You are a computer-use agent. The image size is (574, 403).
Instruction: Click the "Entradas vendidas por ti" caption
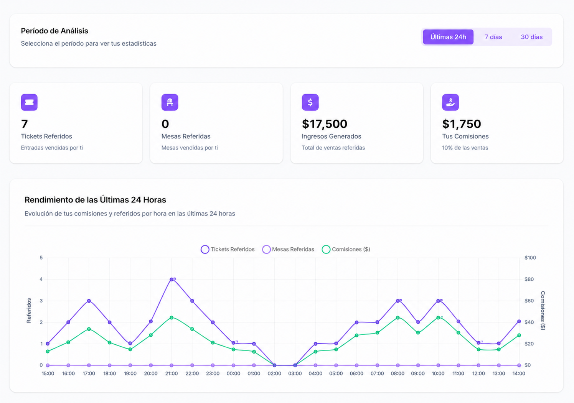[x=52, y=148]
